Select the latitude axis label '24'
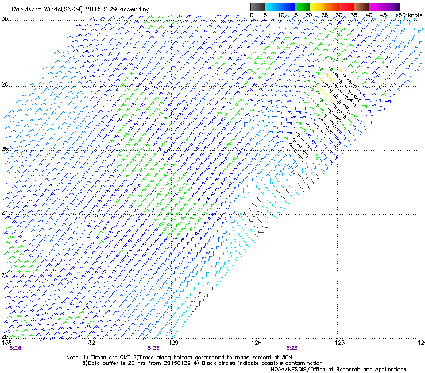The image size is (425, 373). pyautogui.click(x=5, y=213)
